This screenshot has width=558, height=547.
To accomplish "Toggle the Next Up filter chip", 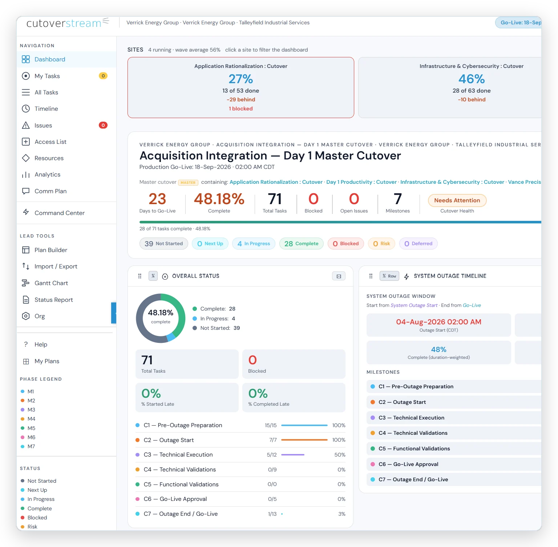I will [x=210, y=244].
